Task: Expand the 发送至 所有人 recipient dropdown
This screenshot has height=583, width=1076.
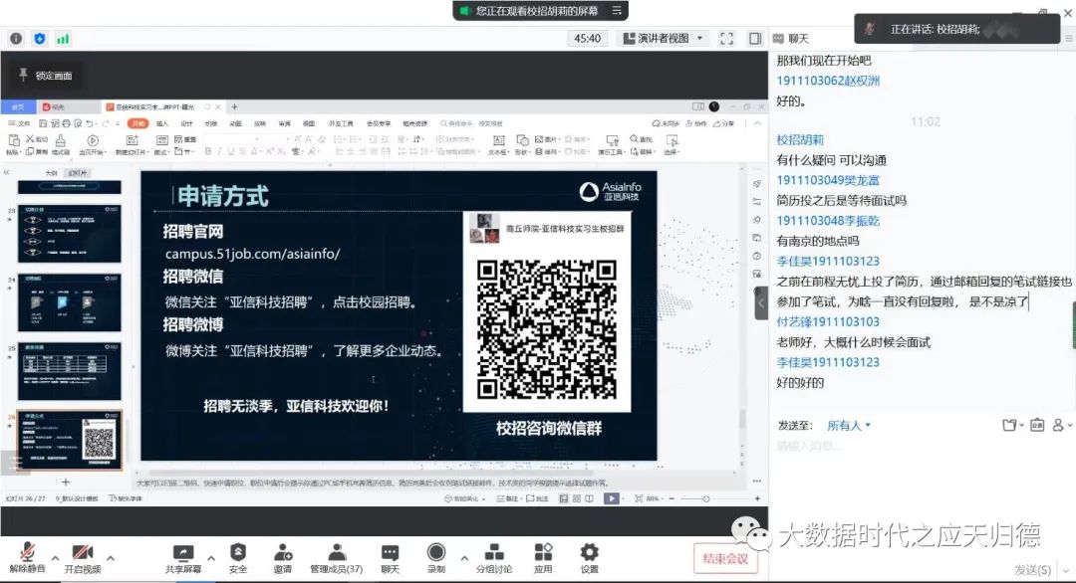Action: point(849,426)
